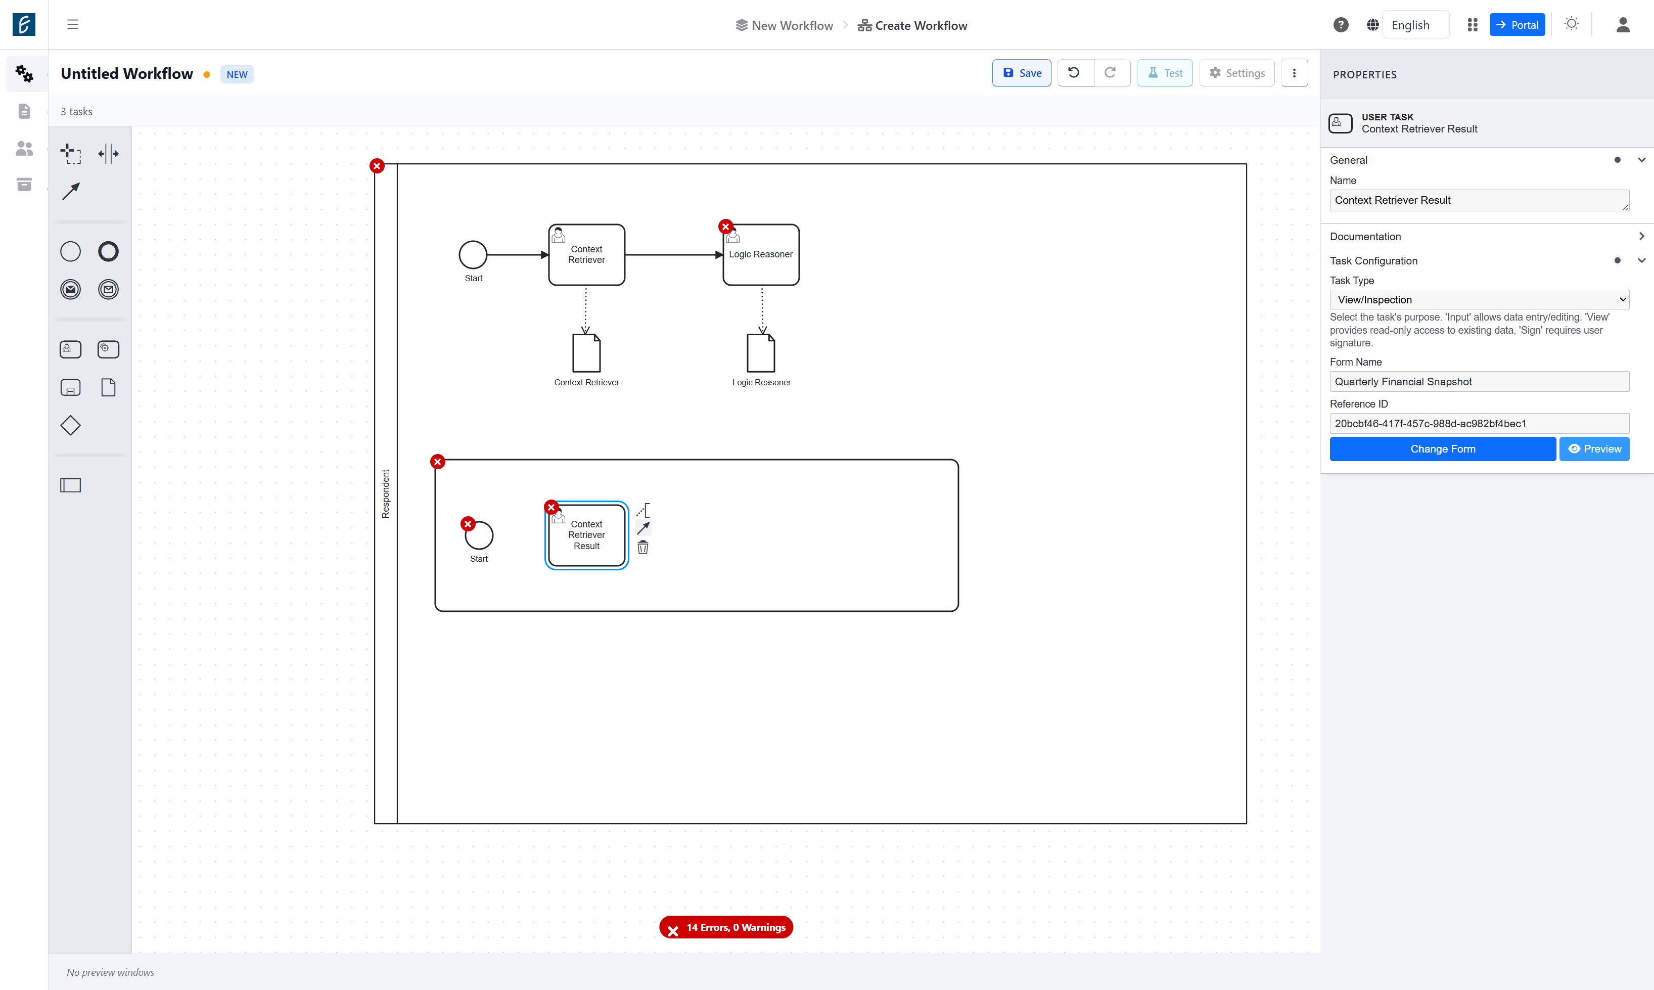Toggle light/dark theme sun icon
Image resolution: width=1654 pixels, height=990 pixels.
pyautogui.click(x=1571, y=24)
